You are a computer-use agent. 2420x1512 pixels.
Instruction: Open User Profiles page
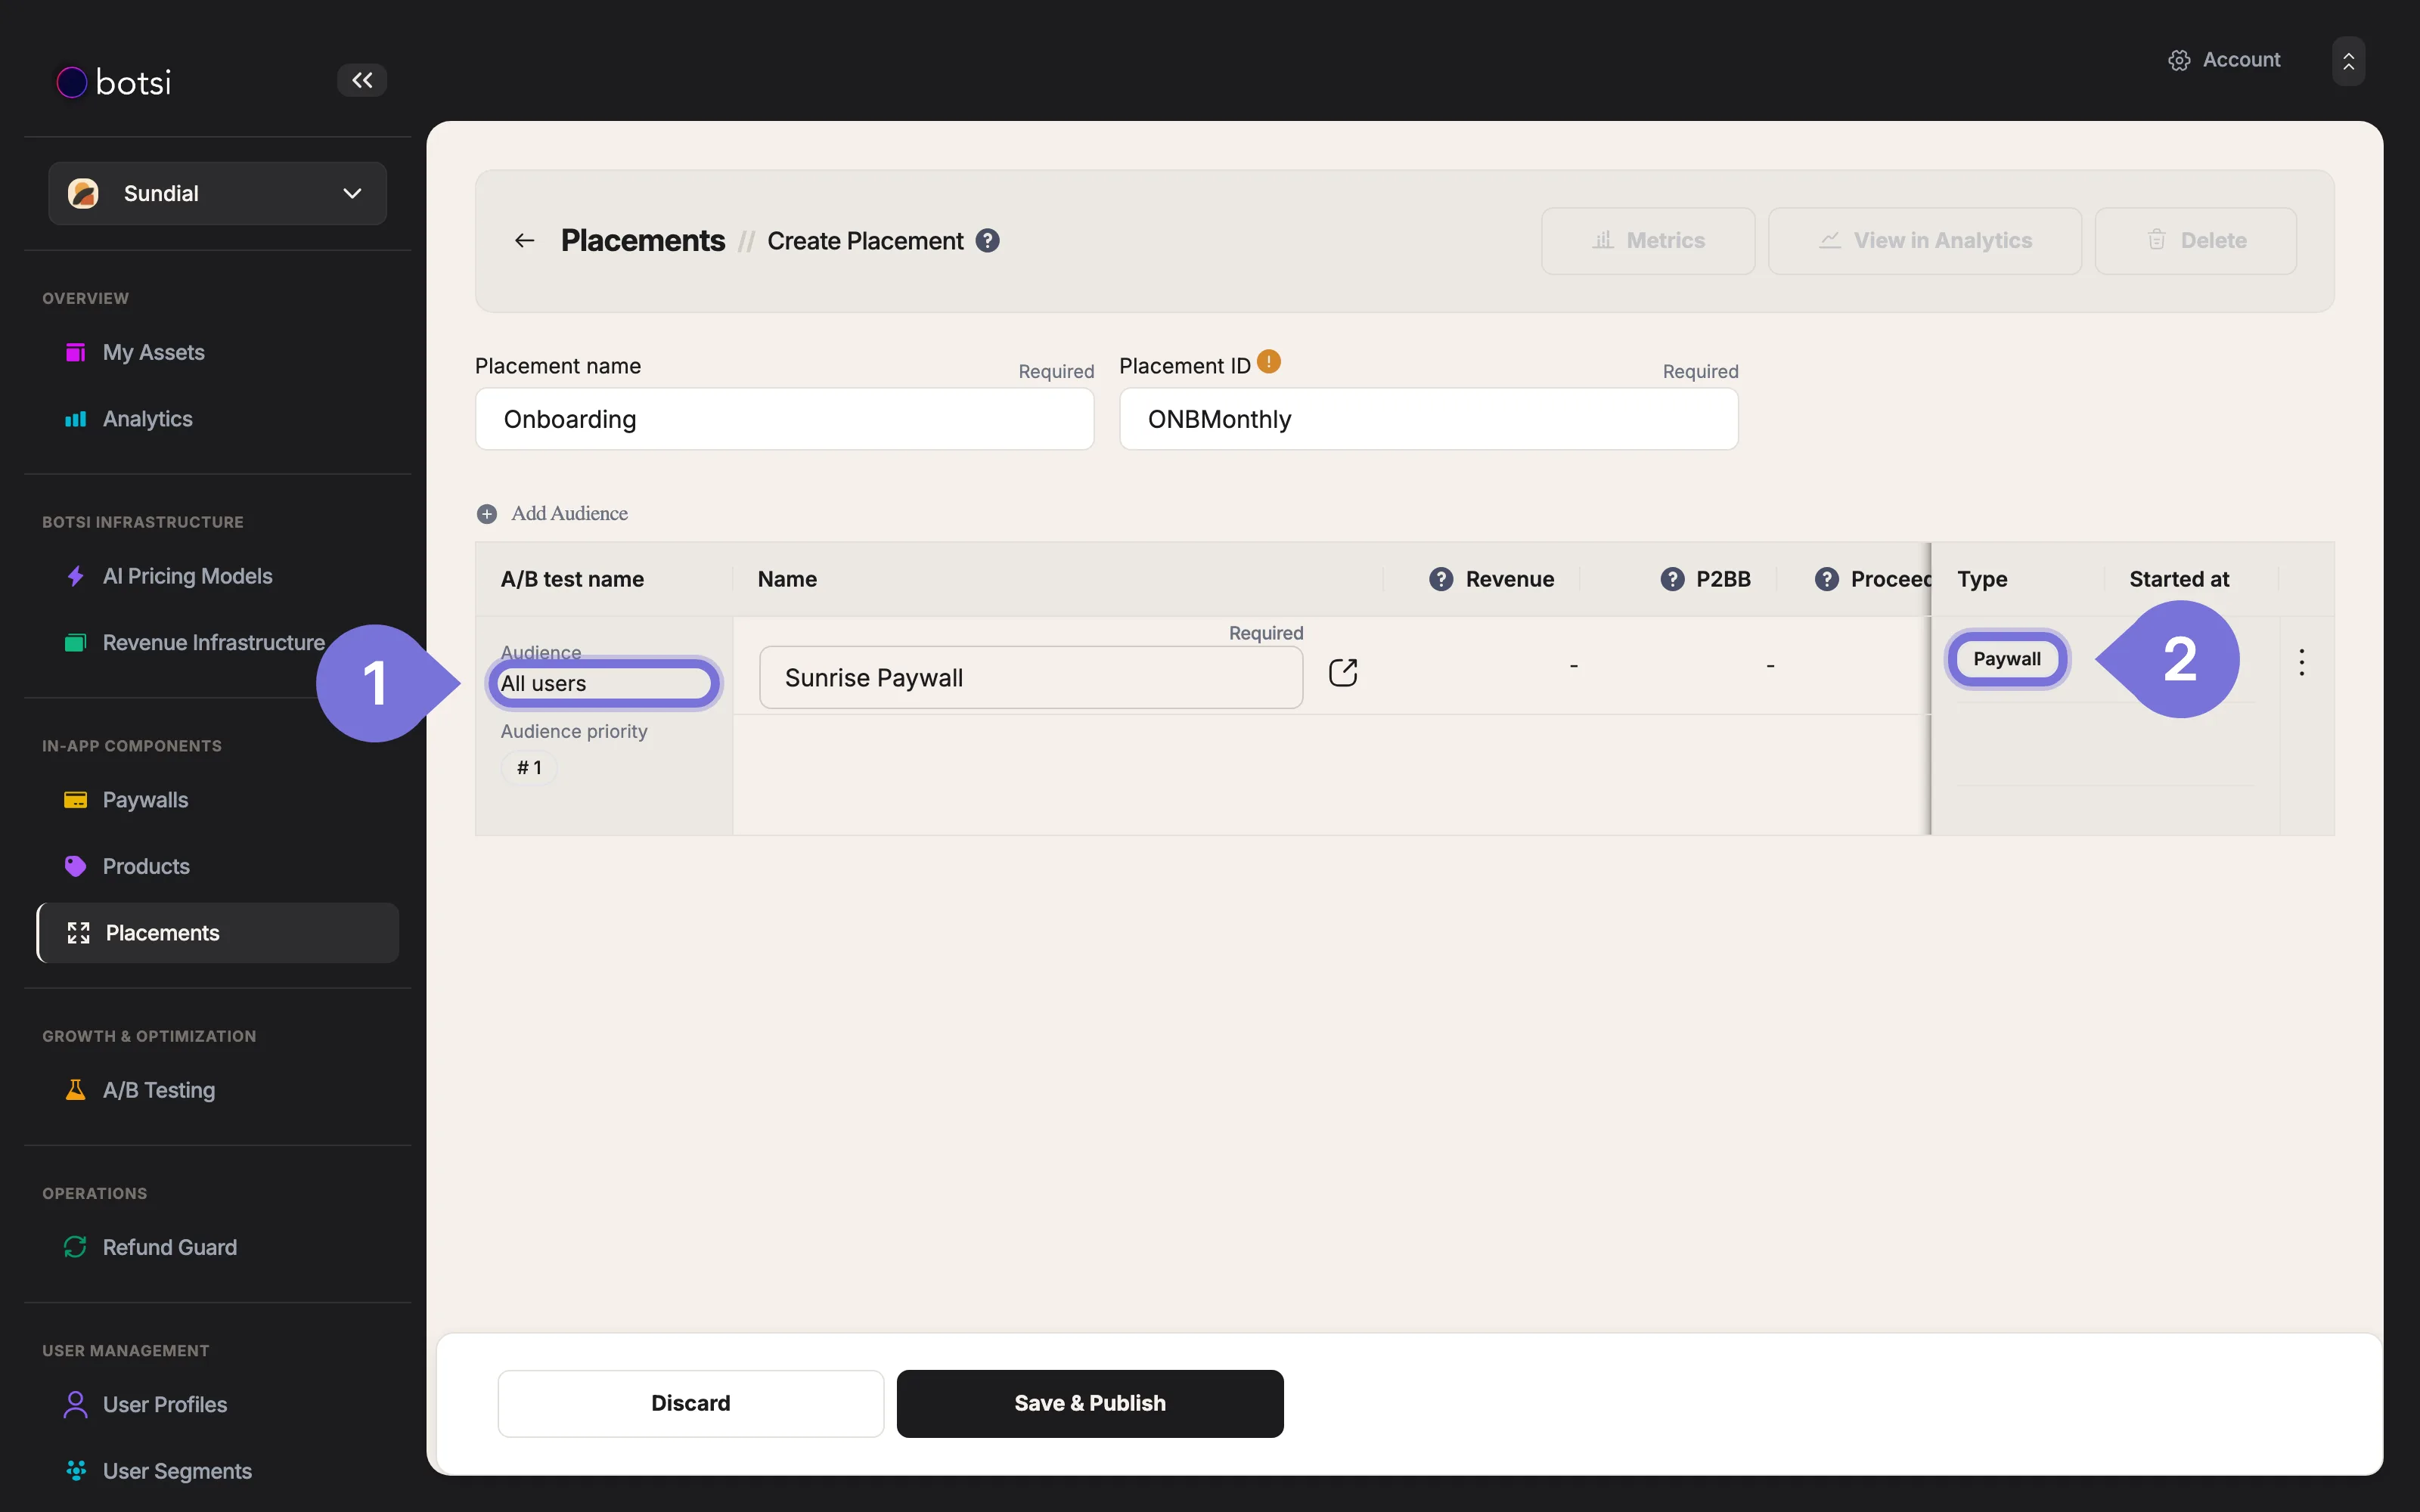click(164, 1404)
